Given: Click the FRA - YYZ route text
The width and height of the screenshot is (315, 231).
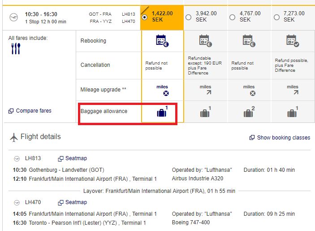Looking at the screenshot, I should coord(100,22).
